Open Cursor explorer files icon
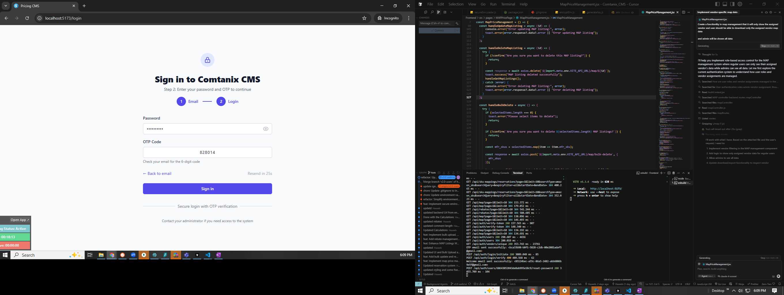This screenshot has height=295, width=784. (425, 12)
